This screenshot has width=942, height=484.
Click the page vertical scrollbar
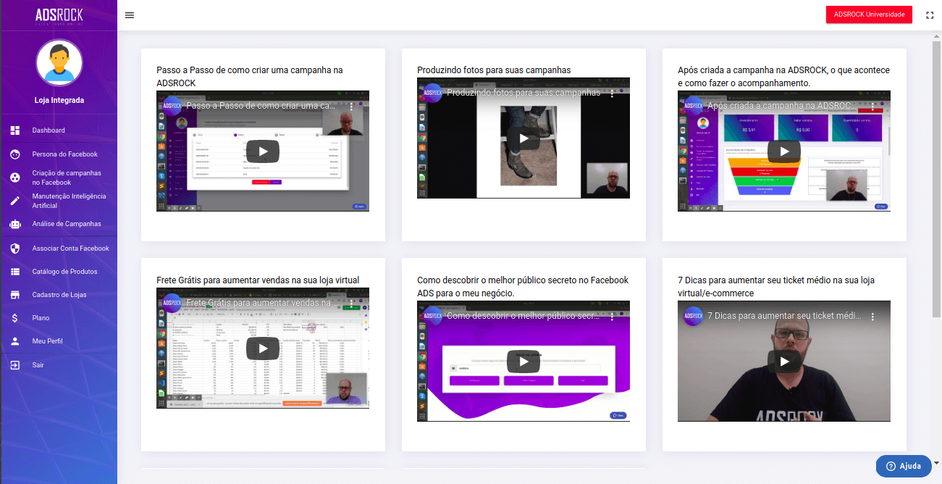pos(936,181)
